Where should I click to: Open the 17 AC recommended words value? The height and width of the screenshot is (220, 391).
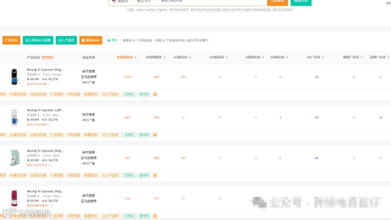[183, 198]
